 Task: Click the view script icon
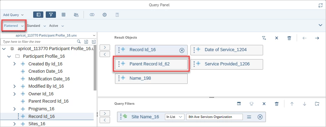coord(117,15)
